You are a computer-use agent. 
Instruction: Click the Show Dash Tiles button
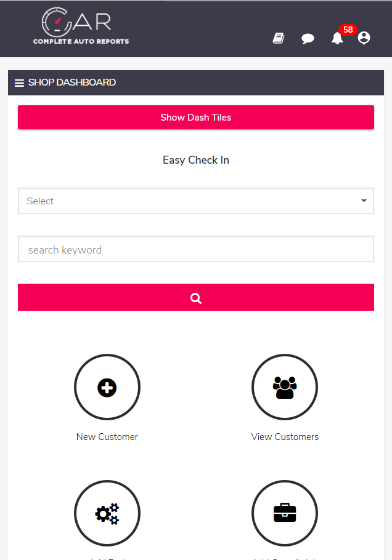pyautogui.click(x=196, y=117)
